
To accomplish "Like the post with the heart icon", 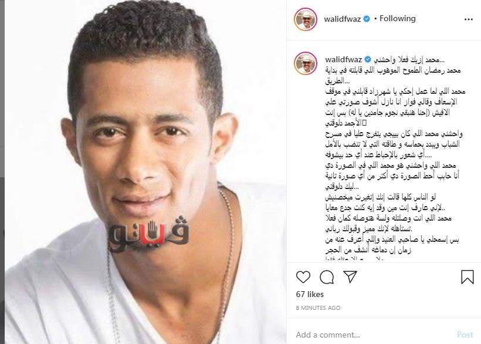I will click(x=303, y=277).
